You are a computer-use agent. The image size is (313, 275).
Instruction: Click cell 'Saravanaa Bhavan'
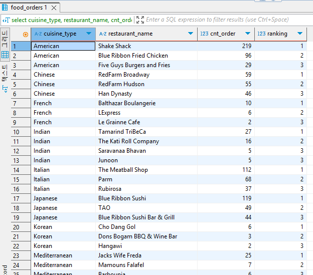[146, 151]
